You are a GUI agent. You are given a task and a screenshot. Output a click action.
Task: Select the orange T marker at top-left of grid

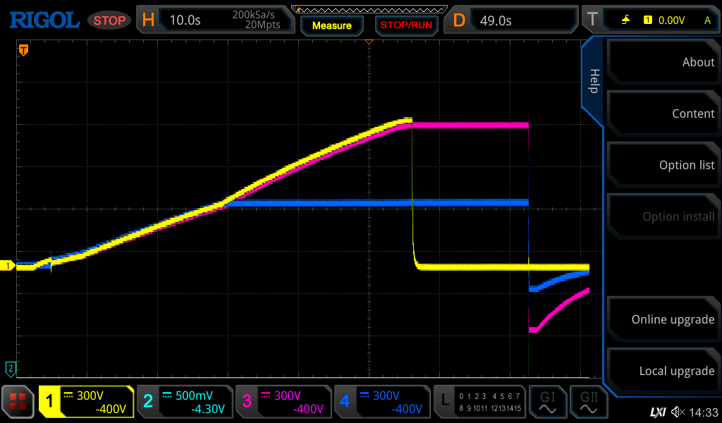(x=23, y=50)
